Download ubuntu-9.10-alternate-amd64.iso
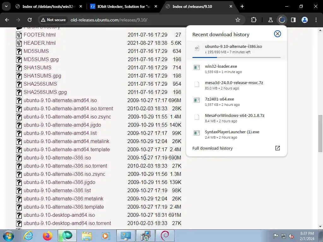The width and height of the screenshot is (323, 242). coord(60,101)
